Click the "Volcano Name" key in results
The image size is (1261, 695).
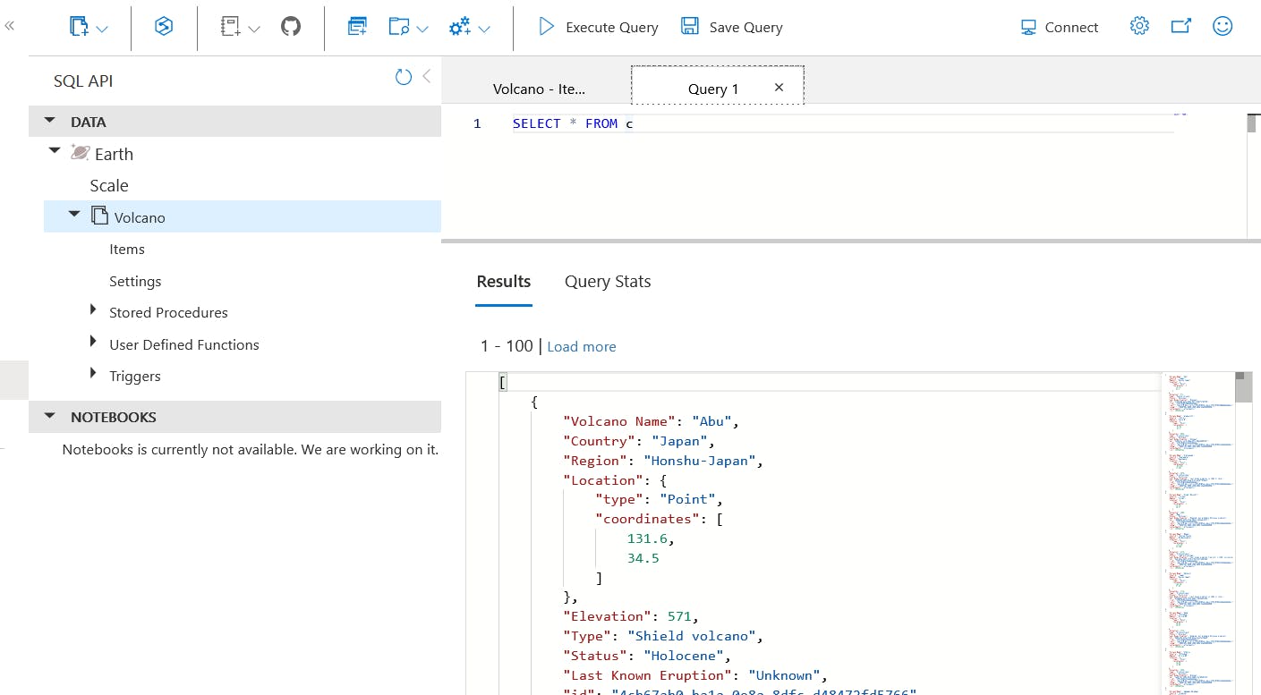pyautogui.click(x=620, y=421)
